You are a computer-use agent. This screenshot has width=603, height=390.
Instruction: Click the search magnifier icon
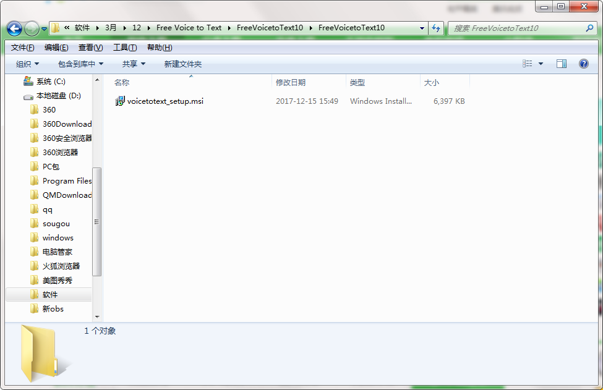click(589, 28)
